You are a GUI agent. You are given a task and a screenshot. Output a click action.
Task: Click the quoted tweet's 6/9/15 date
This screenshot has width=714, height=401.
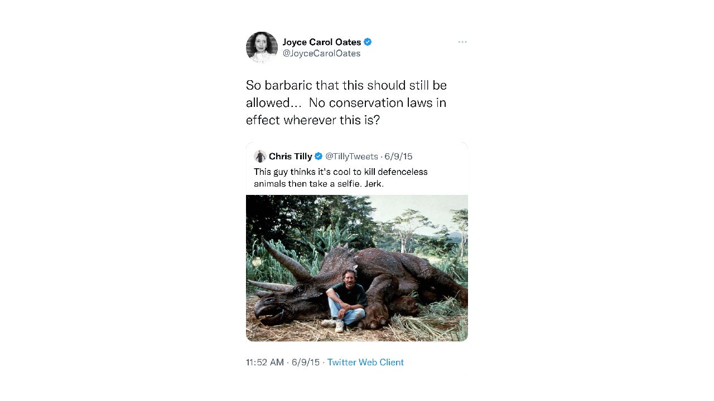pyautogui.click(x=398, y=157)
